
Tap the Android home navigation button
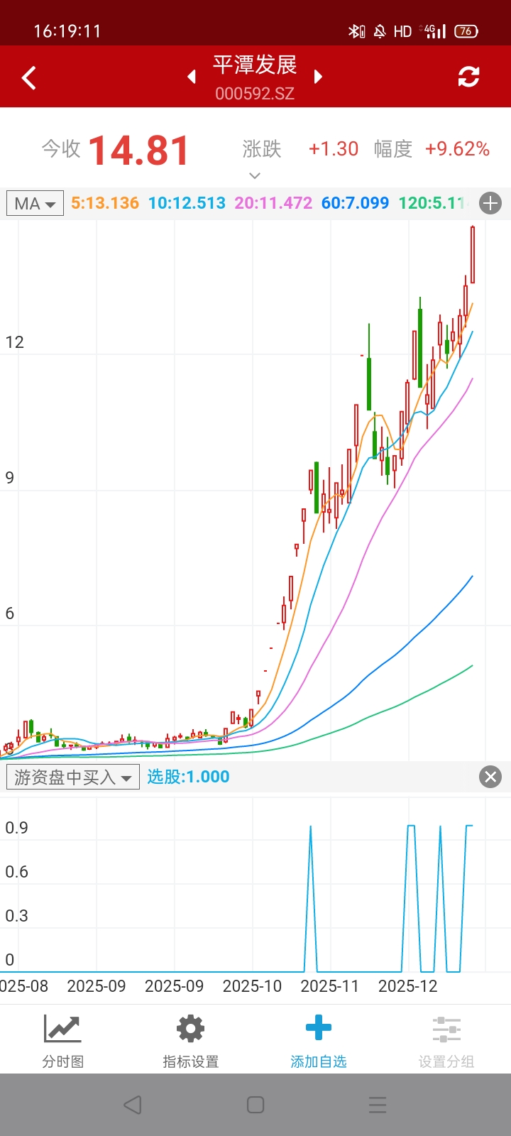255,1105
